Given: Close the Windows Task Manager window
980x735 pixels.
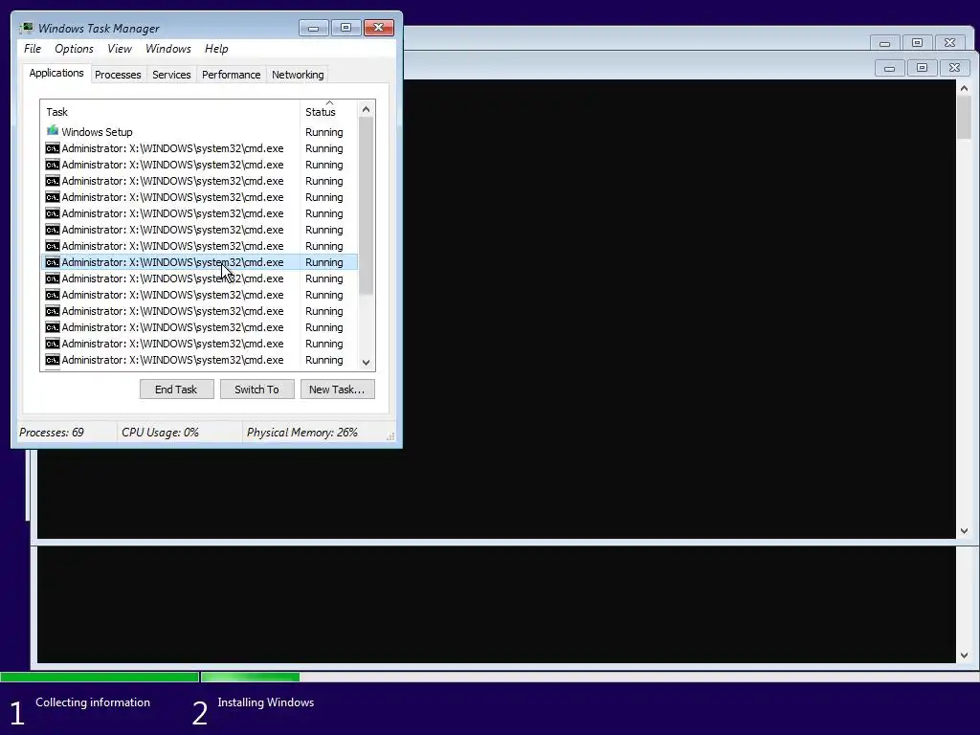Looking at the screenshot, I should tap(379, 28).
